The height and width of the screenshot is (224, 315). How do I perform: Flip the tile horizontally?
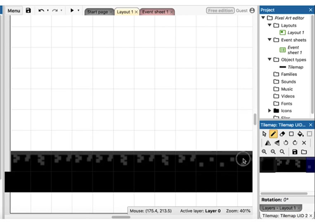(x=268, y=143)
